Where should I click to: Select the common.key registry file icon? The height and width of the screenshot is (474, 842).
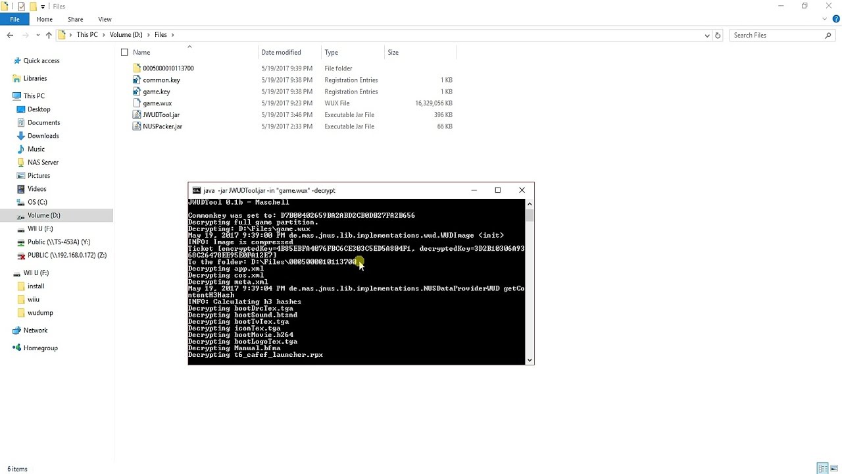click(x=137, y=80)
